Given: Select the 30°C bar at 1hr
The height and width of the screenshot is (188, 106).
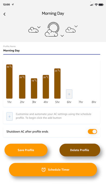Looking at the screenshot, I should point(9,82).
